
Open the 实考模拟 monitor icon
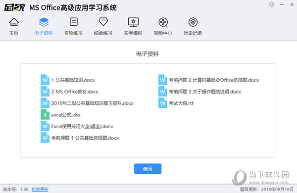[133, 22]
